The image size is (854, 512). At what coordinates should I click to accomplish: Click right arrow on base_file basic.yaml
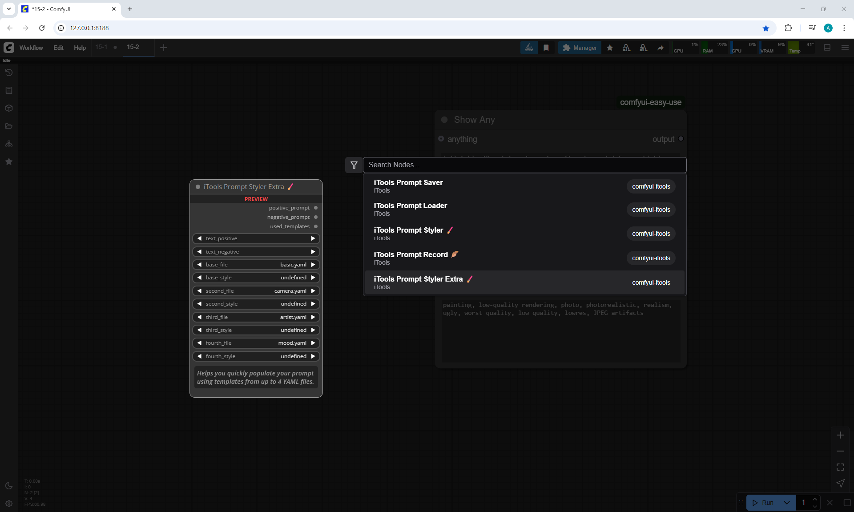point(313,265)
